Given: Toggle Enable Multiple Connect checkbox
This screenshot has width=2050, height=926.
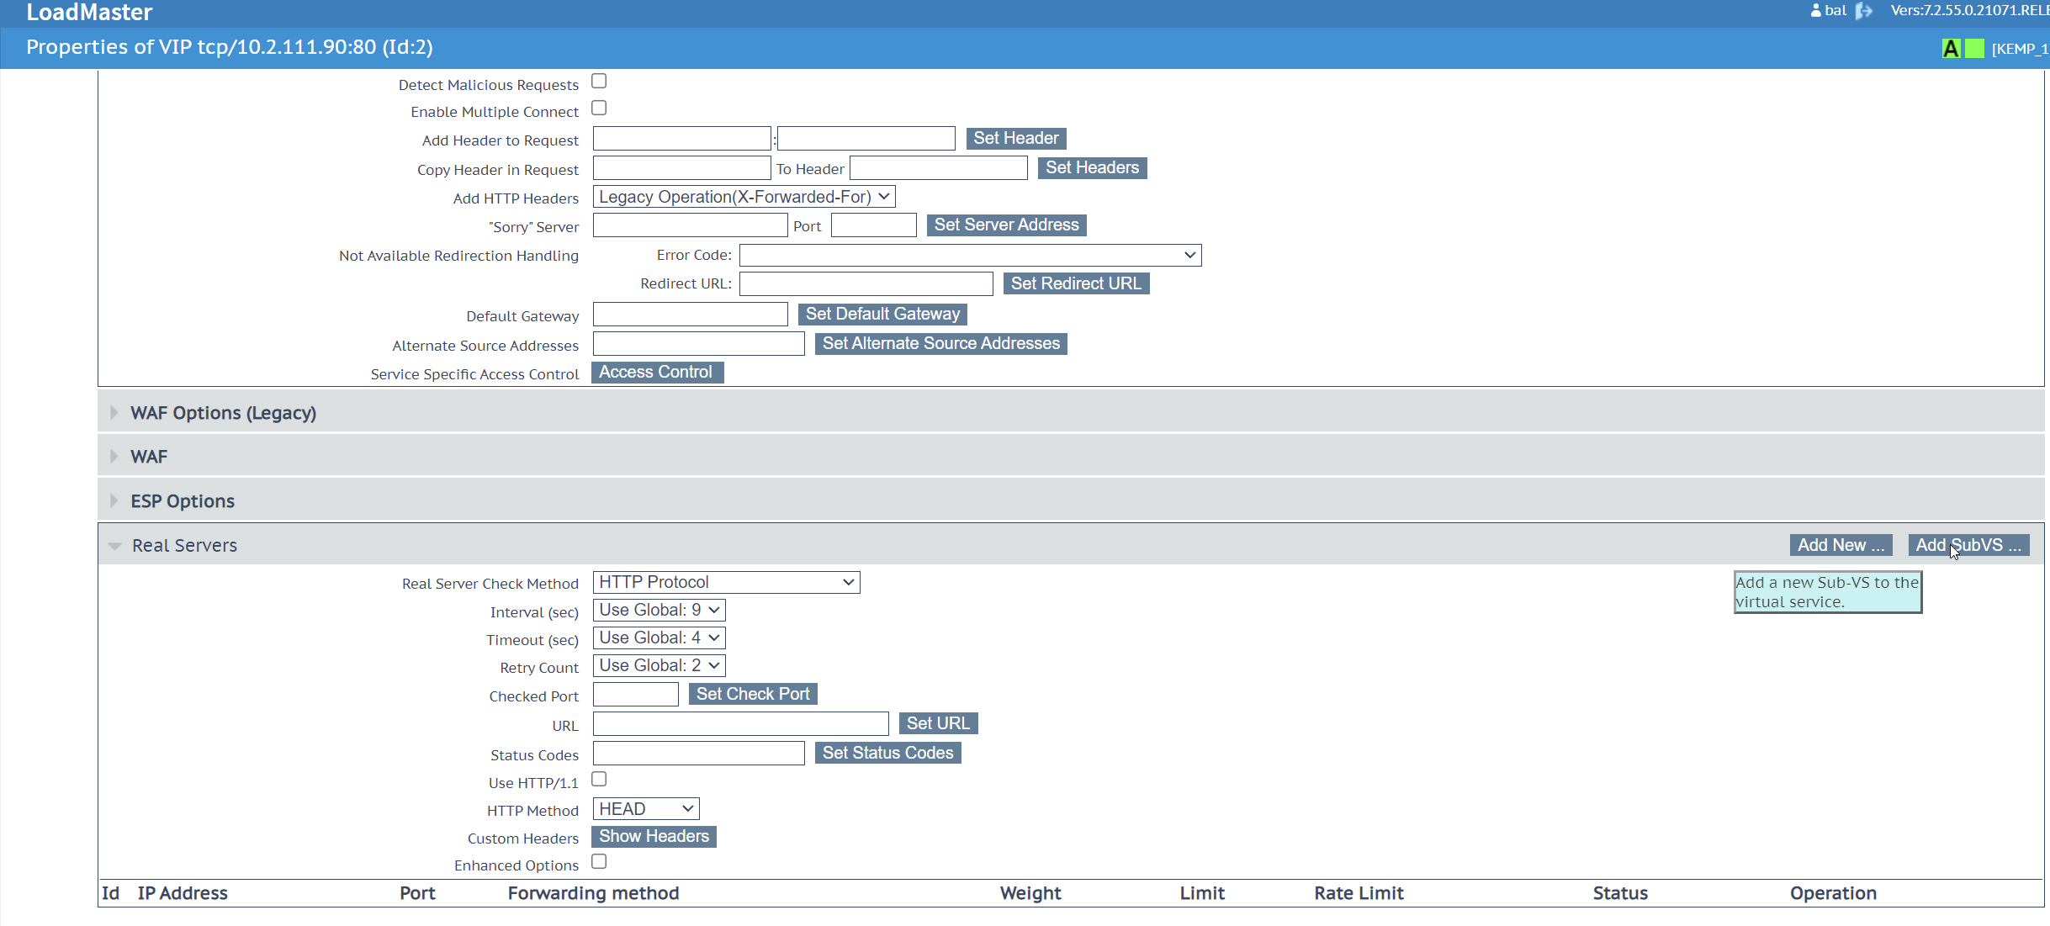Looking at the screenshot, I should pos(599,108).
